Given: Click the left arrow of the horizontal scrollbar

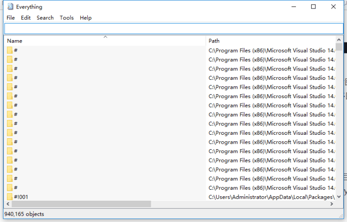Looking at the screenshot, I should [8, 204].
